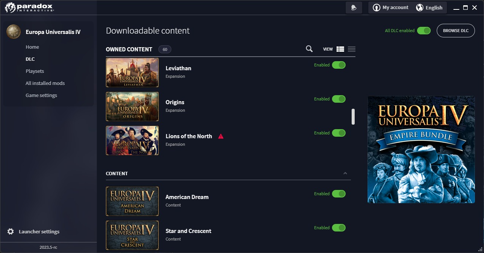Click the Star and Crescent thumbnail
Viewport: 484px width, 253px height.
pyautogui.click(x=132, y=235)
